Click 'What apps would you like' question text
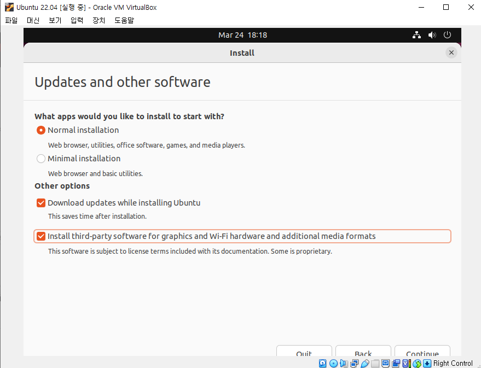Image resolution: width=481 pixels, height=368 pixels. coord(129,116)
